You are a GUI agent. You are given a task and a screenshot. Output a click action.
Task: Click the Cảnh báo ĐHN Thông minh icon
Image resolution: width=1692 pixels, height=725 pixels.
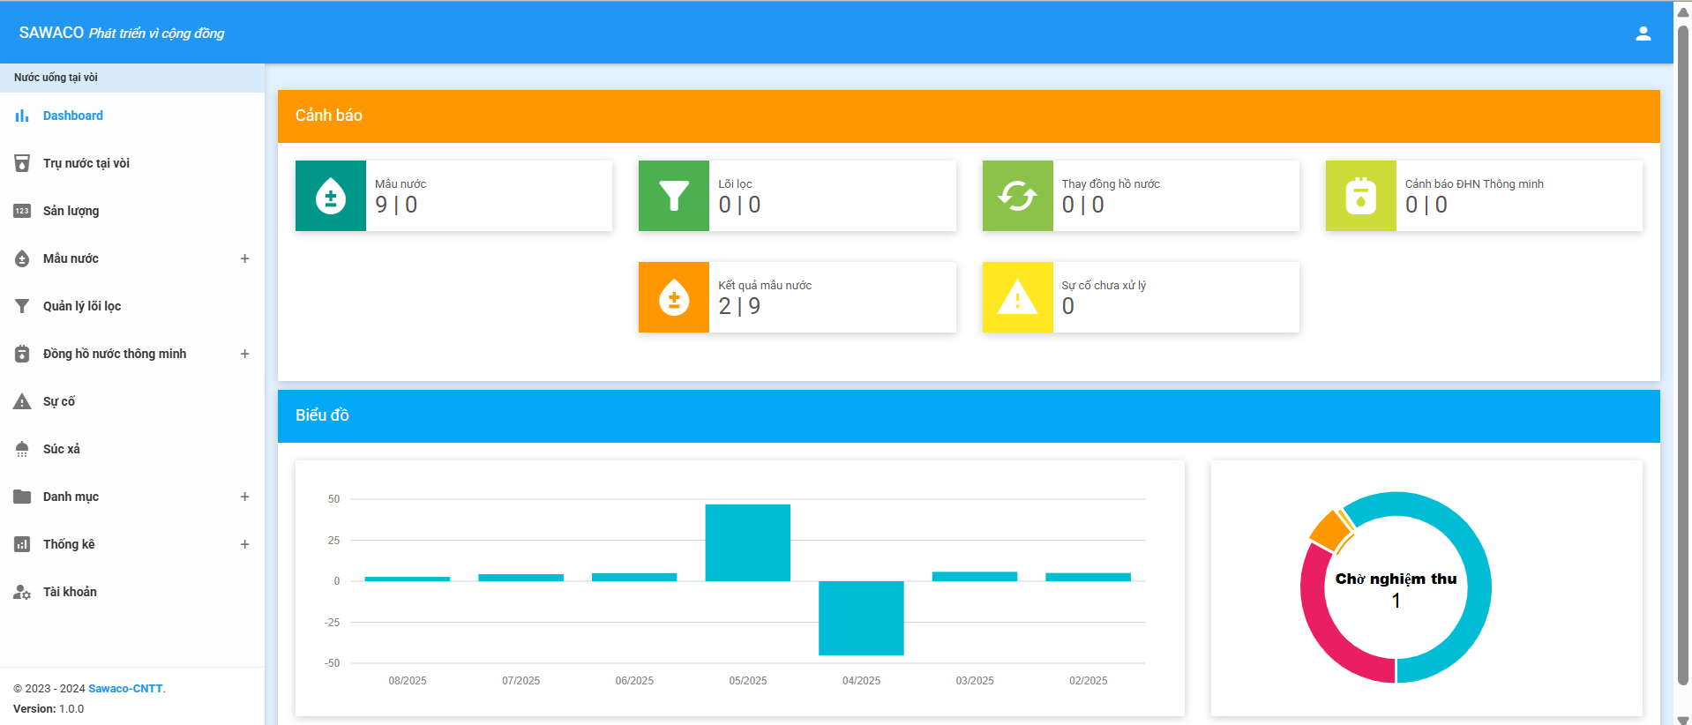point(1360,196)
